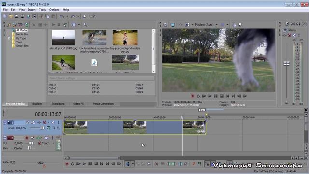Arm audio track 2 for record
The height and width of the screenshot is (174, 309).
(x=27, y=138)
